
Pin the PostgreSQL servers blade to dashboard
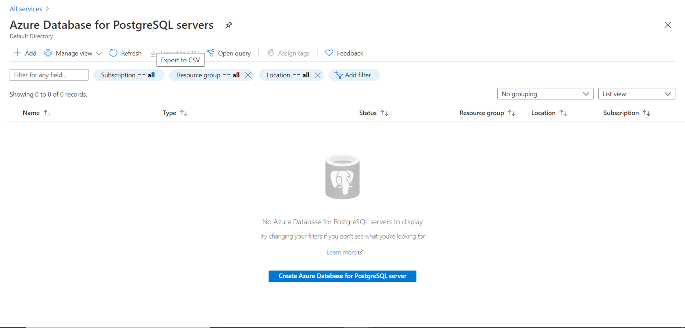pos(229,25)
